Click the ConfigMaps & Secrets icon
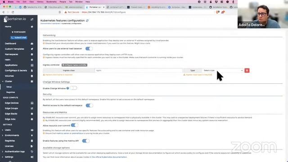 coord(32,71)
